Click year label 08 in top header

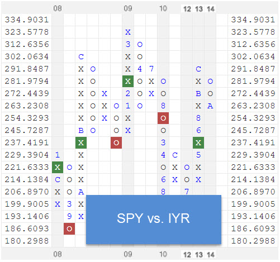point(58,8)
